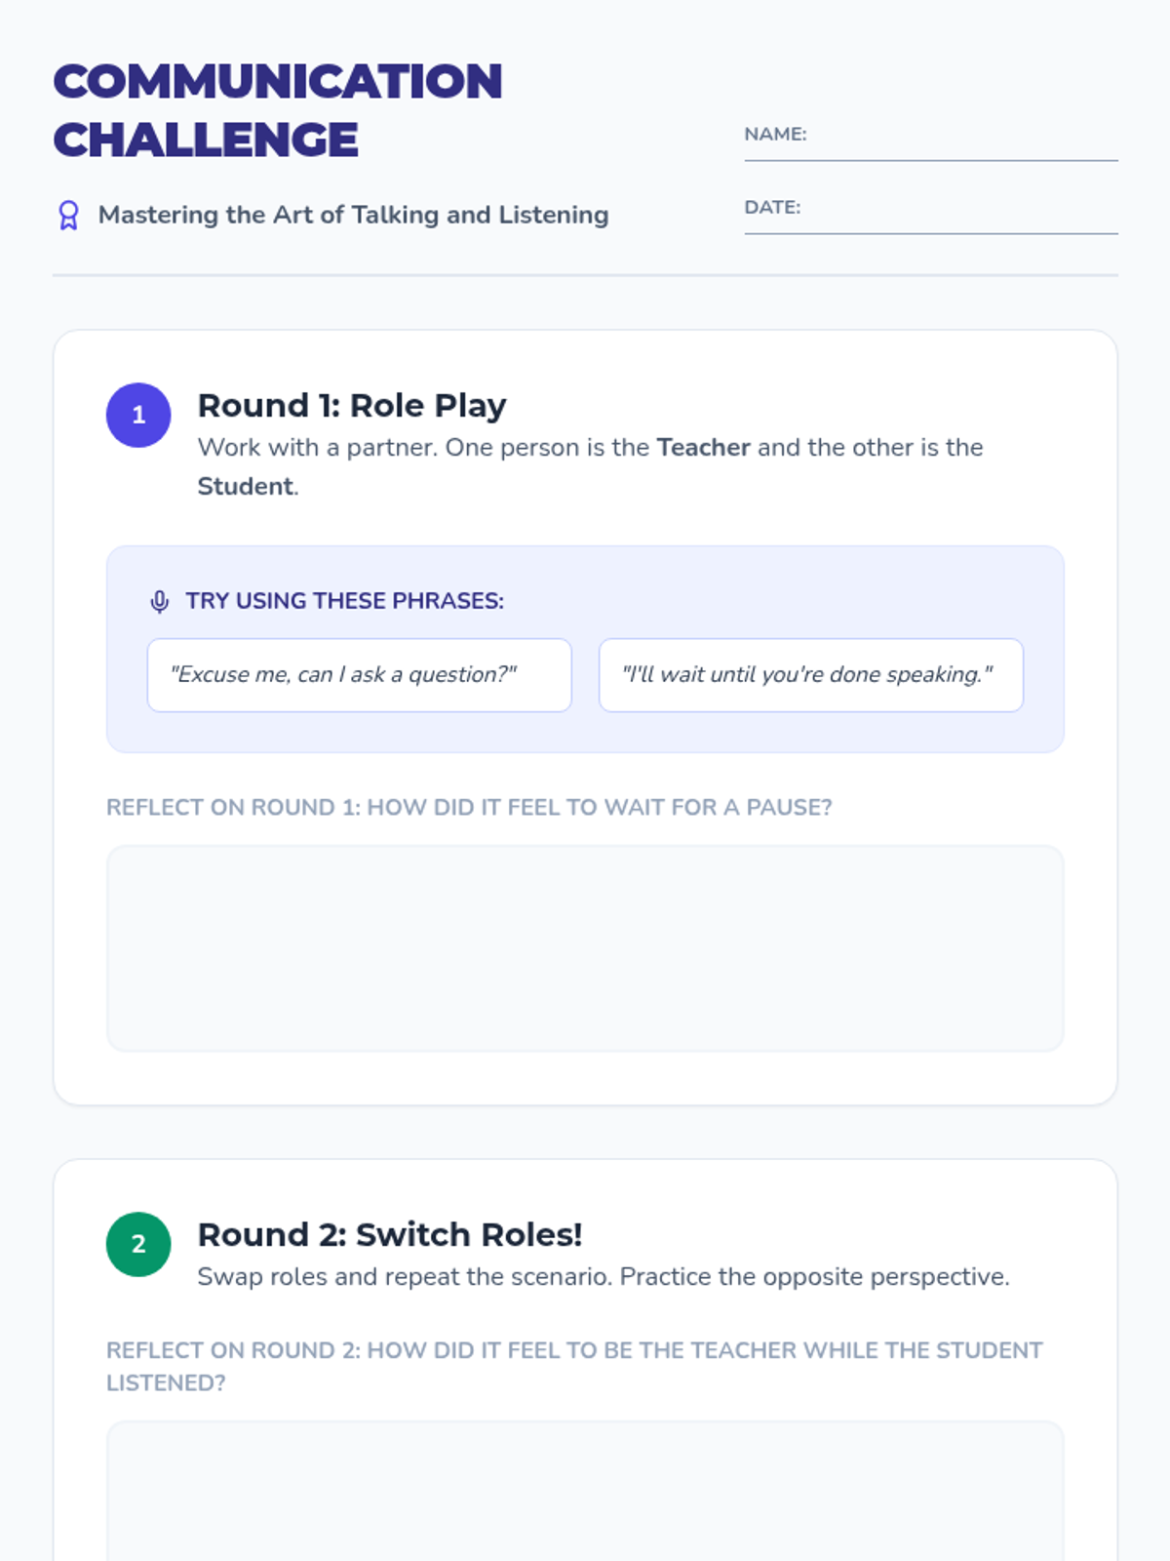Screen dimensions: 1170x1561
Task: Select the "Excuse me, can I ask a question?" phrase
Action: point(359,675)
